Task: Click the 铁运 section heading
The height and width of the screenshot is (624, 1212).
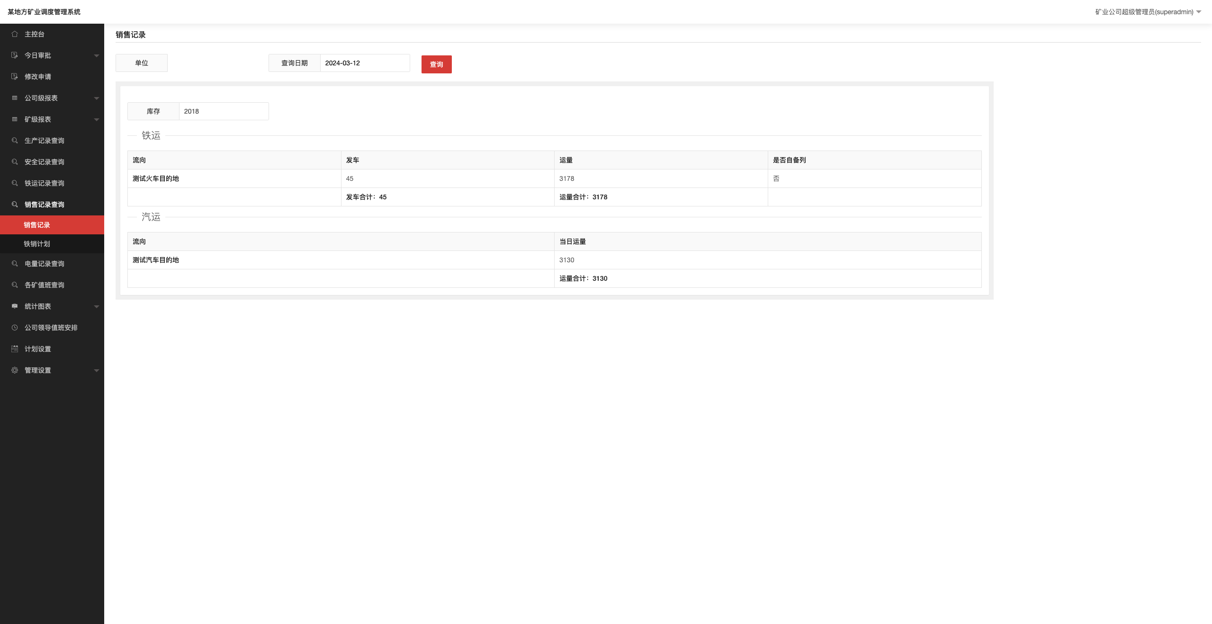Action: click(151, 135)
